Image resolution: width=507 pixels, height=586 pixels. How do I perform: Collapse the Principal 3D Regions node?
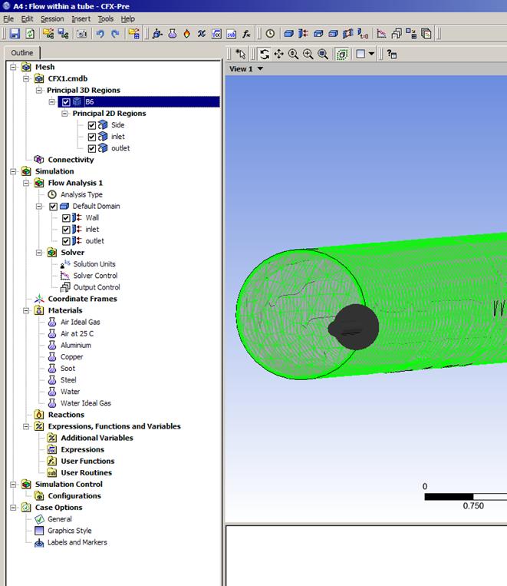tap(39, 91)
